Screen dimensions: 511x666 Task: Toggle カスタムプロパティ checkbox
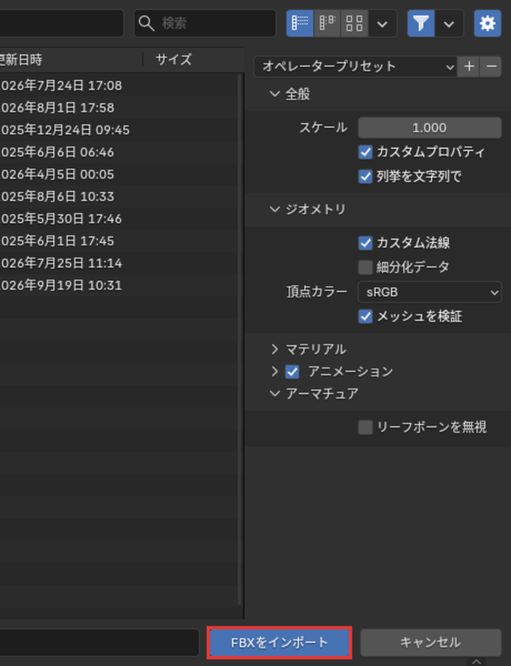(365, 152)
